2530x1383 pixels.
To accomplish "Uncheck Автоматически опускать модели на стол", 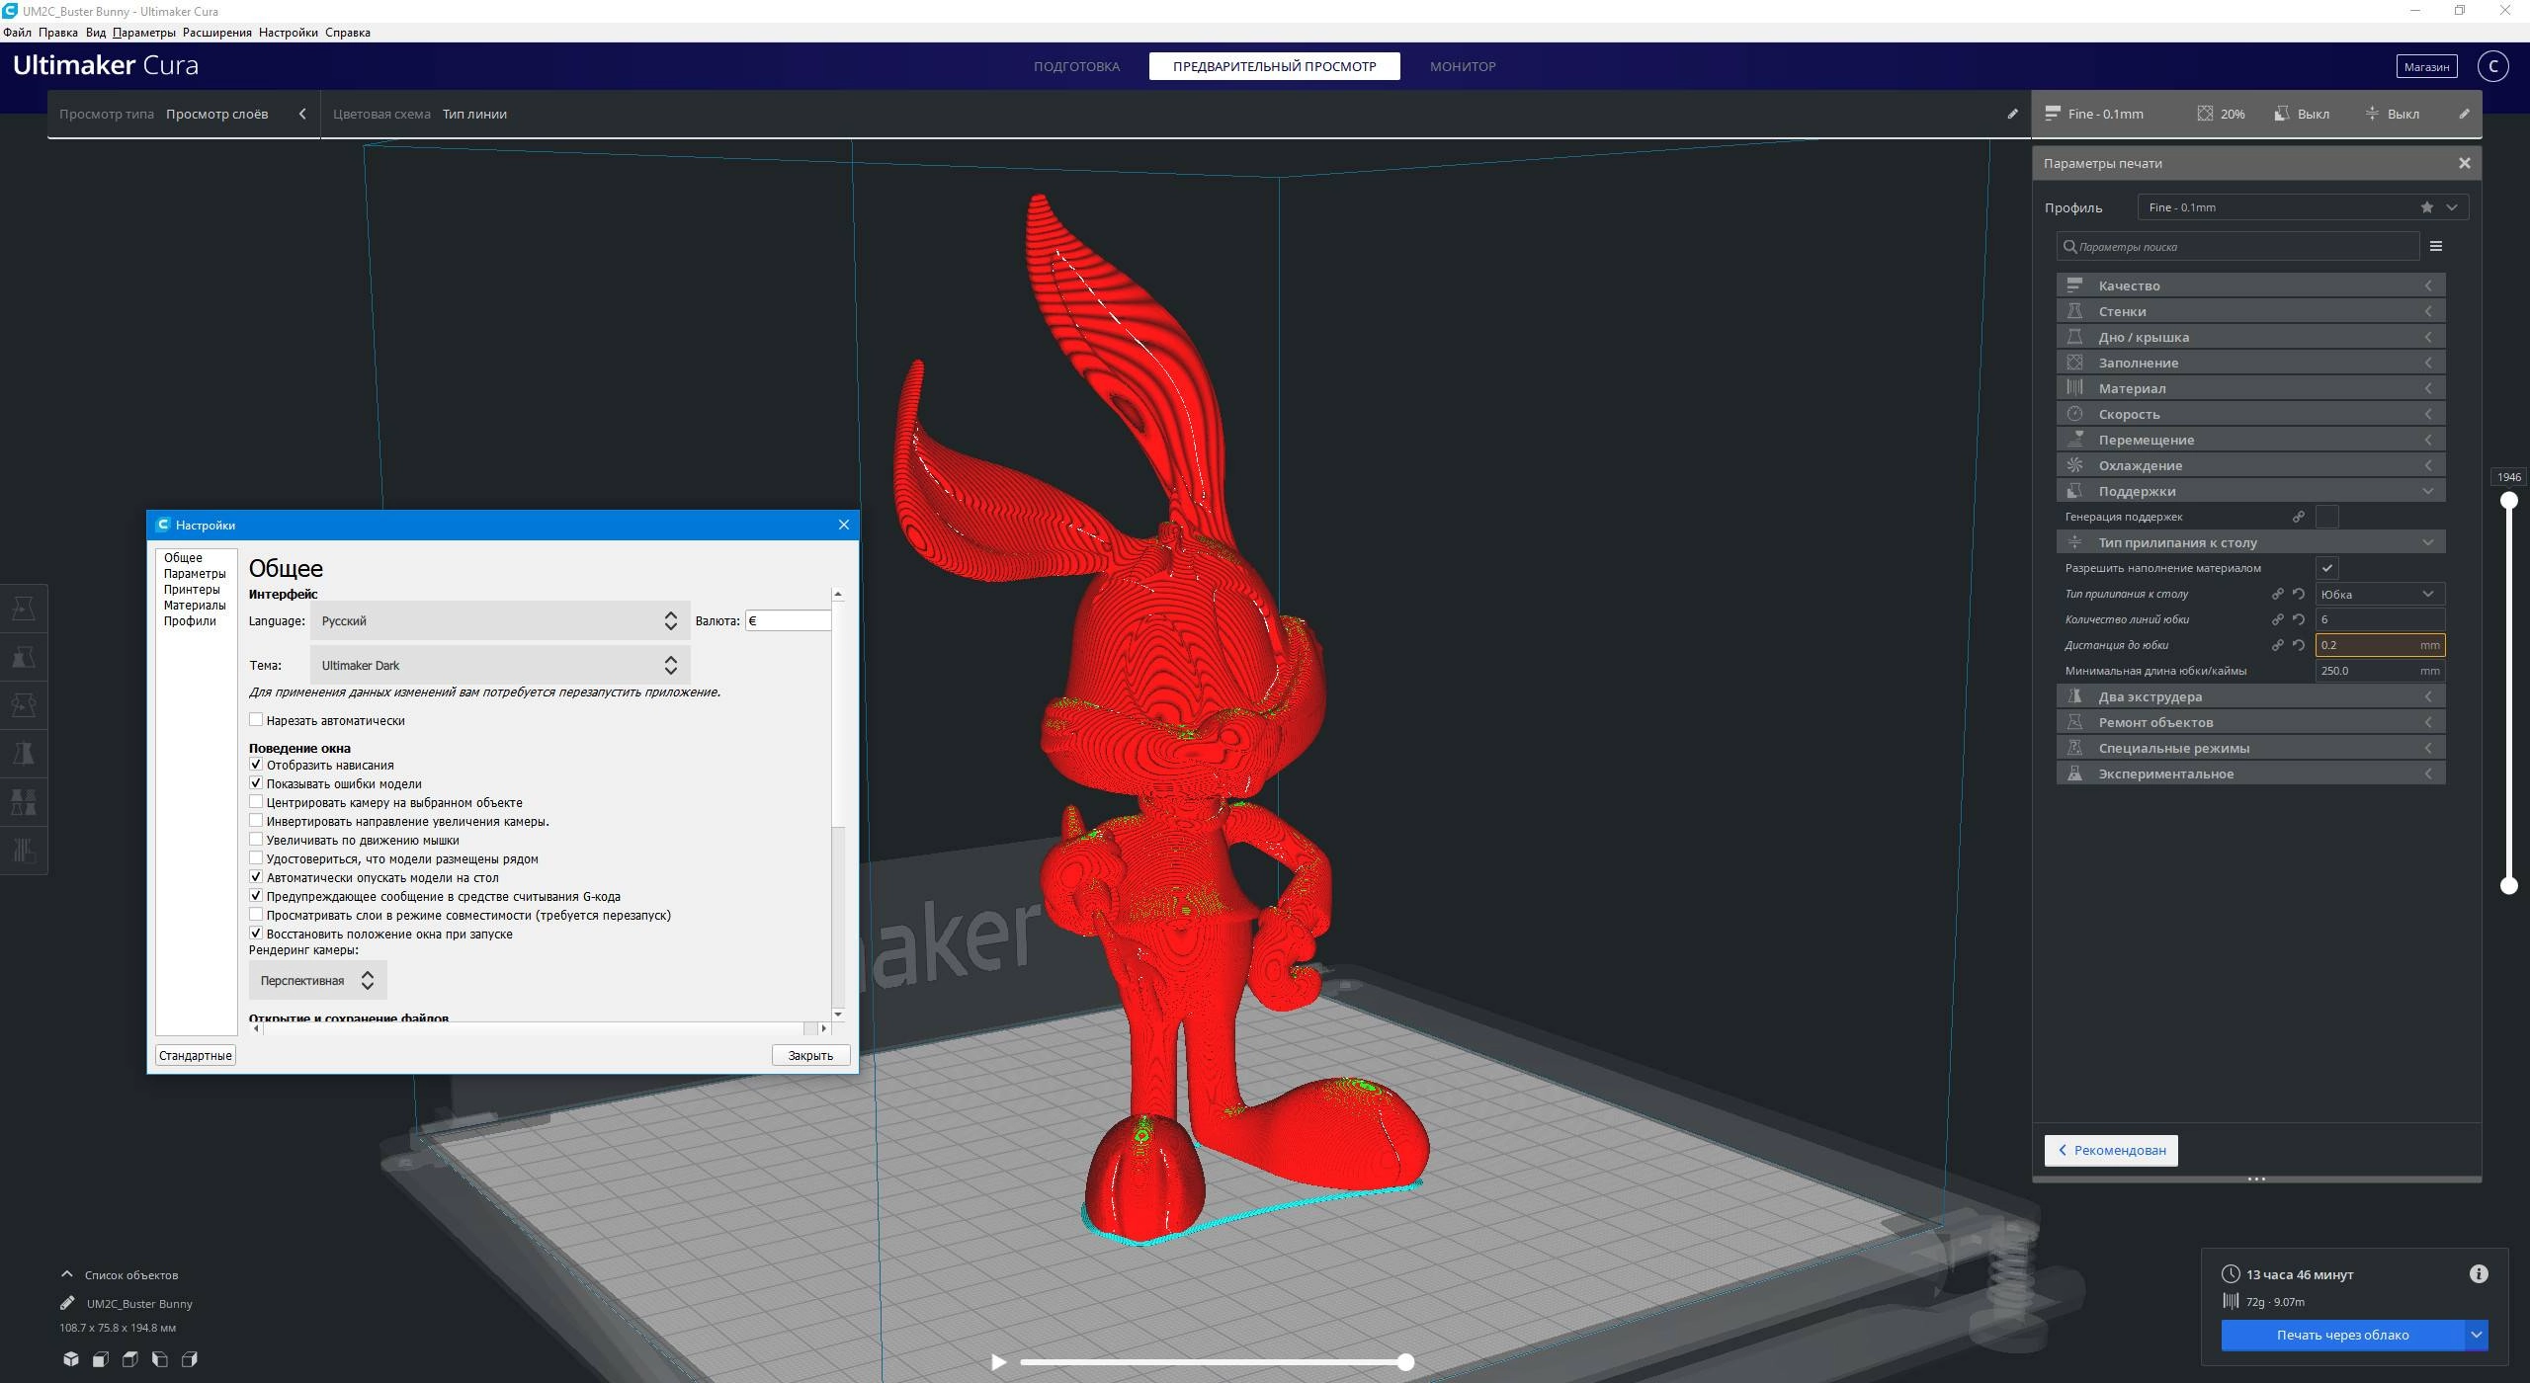I will pos(256,877).
